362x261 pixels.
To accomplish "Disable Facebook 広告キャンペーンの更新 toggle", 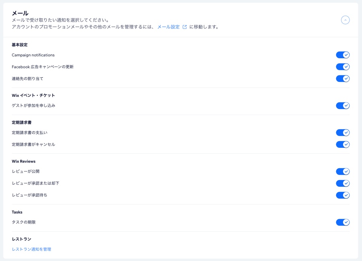I will (x=343, y=67).
